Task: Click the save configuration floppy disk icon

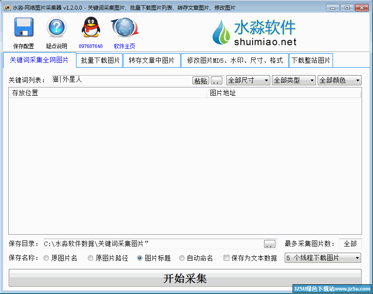Action: (24, 28)
